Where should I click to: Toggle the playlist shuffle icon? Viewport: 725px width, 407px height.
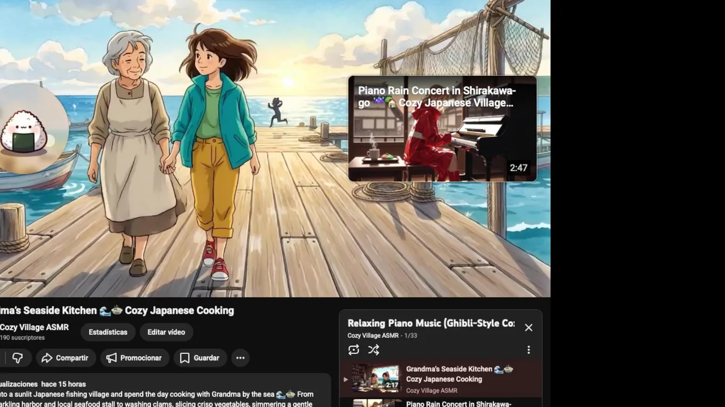374,350
